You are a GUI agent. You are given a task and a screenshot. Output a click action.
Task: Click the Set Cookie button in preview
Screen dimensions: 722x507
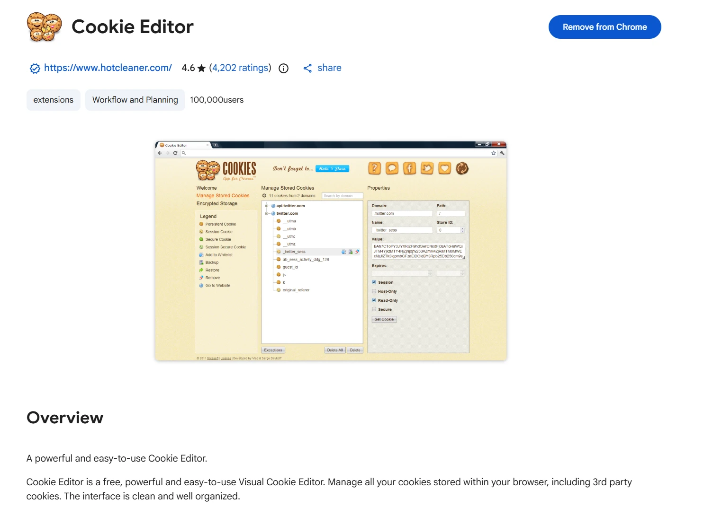tap(384, 319)
